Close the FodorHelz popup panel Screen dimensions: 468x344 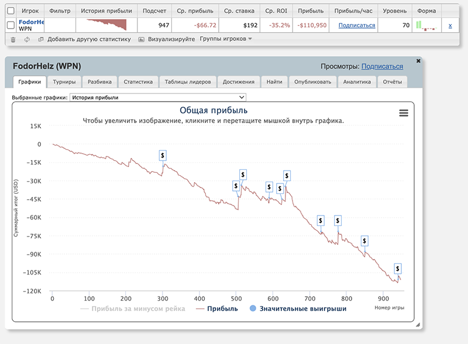(418, 61)
